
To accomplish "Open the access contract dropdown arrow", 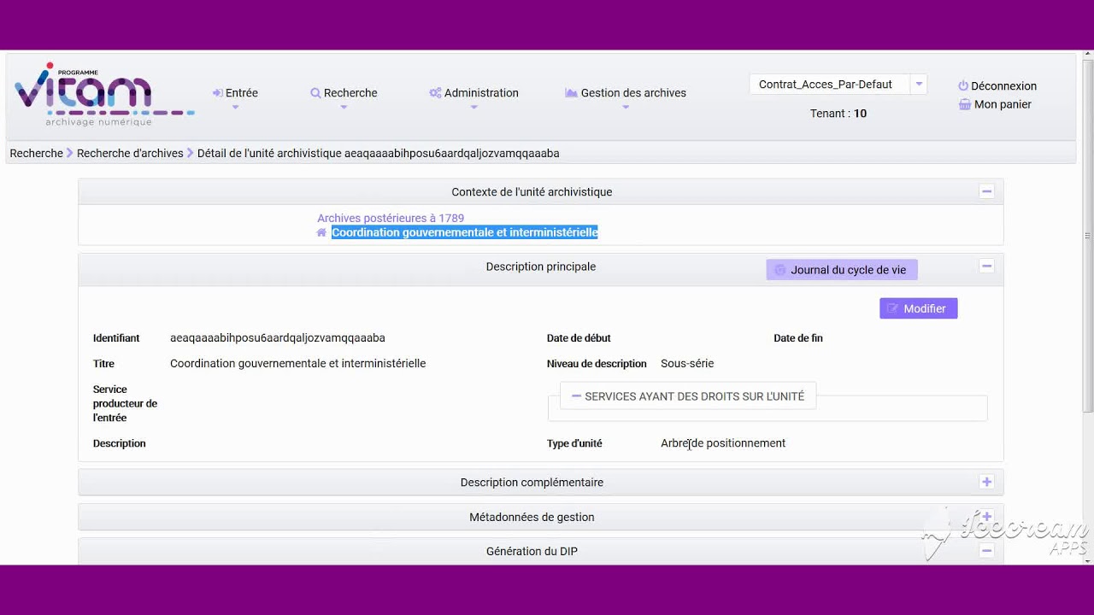I will click(919, 84).
